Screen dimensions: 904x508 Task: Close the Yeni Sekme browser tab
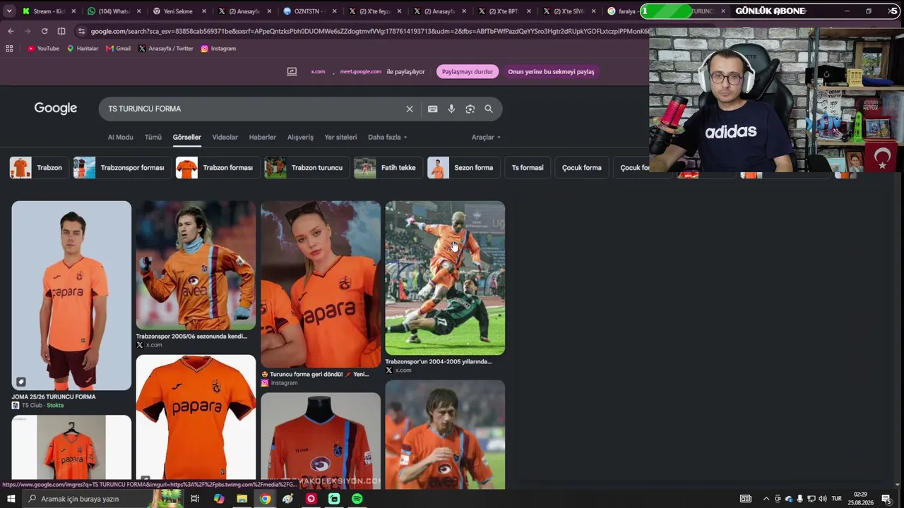(x=204, y=11)
